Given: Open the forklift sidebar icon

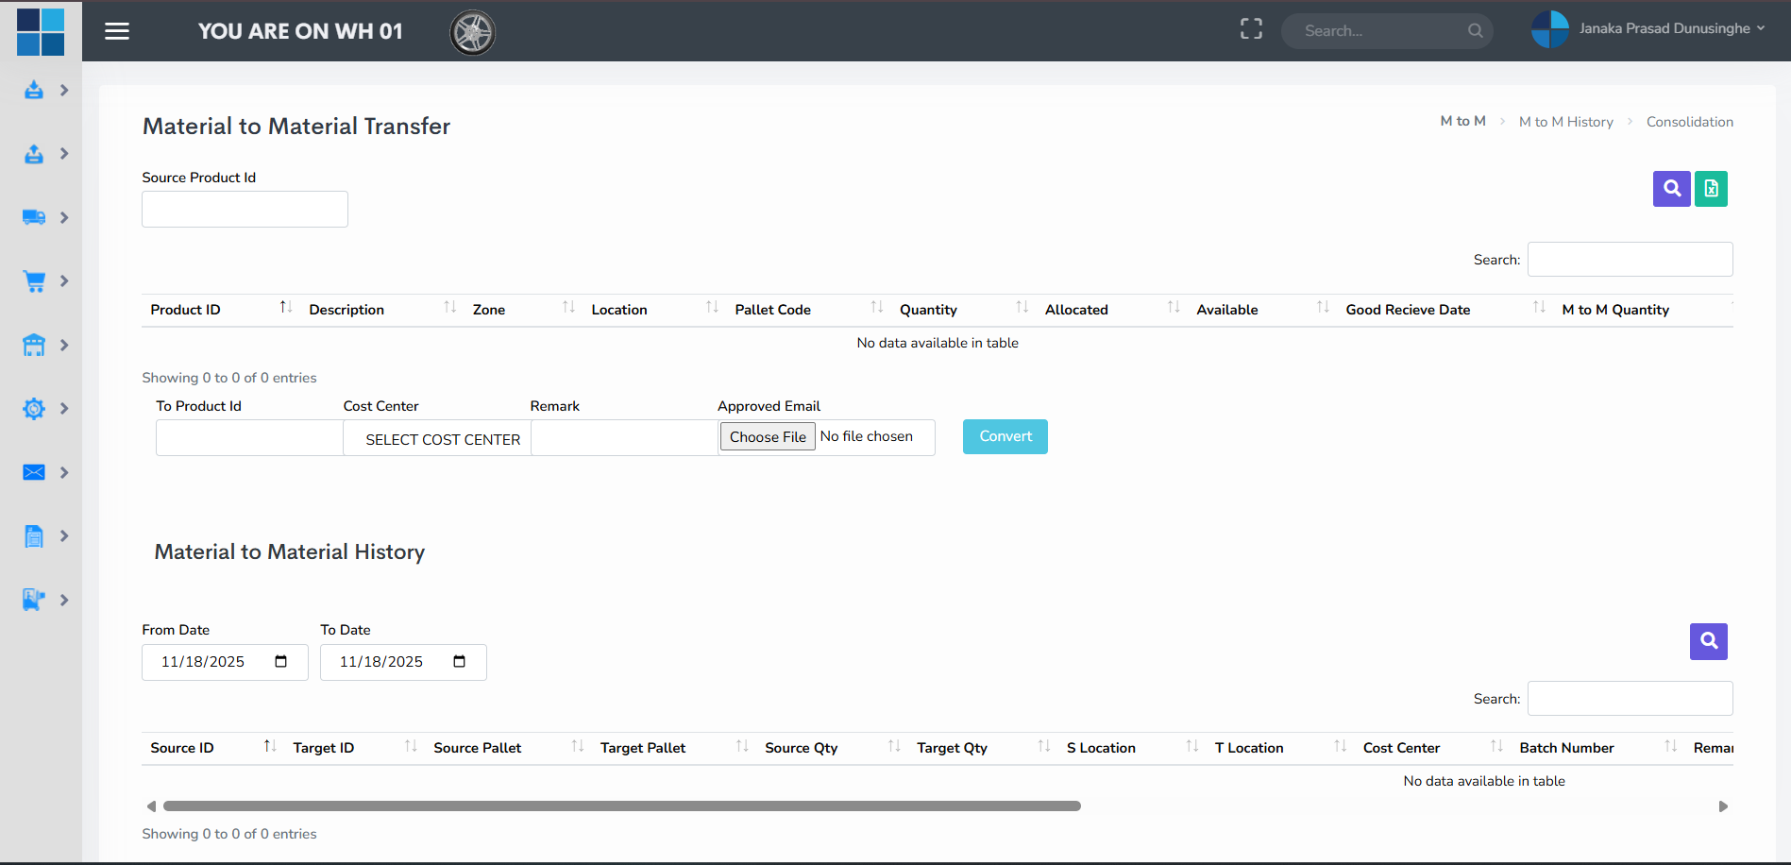Looking at the screenshot, I should 34,600.
